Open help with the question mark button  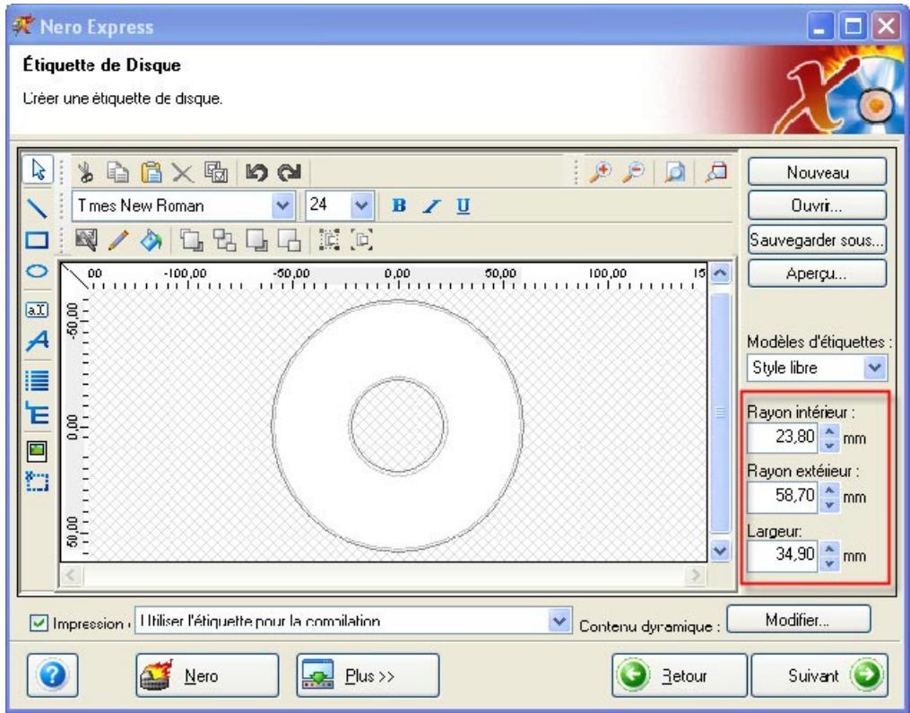(52, 675)
